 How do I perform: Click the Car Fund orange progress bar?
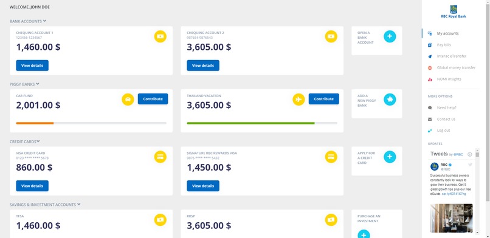click(35, 123)
